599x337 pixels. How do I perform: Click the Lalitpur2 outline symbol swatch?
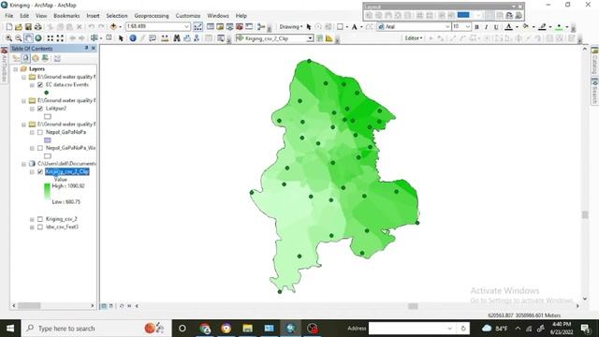48,116
